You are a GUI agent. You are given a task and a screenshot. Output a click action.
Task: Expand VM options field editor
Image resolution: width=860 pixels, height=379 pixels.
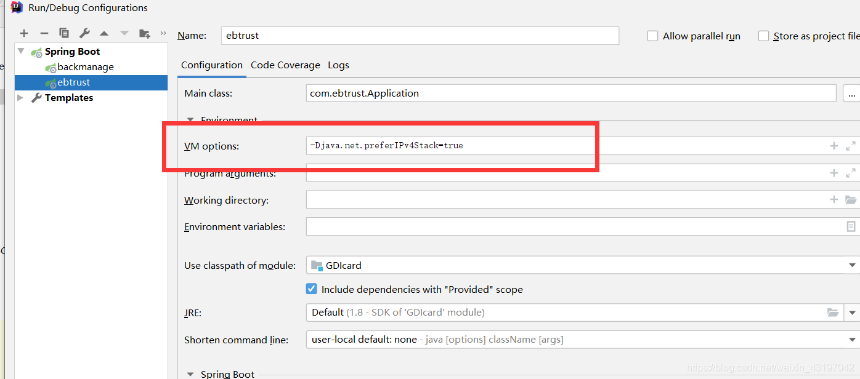coord(851,146)
